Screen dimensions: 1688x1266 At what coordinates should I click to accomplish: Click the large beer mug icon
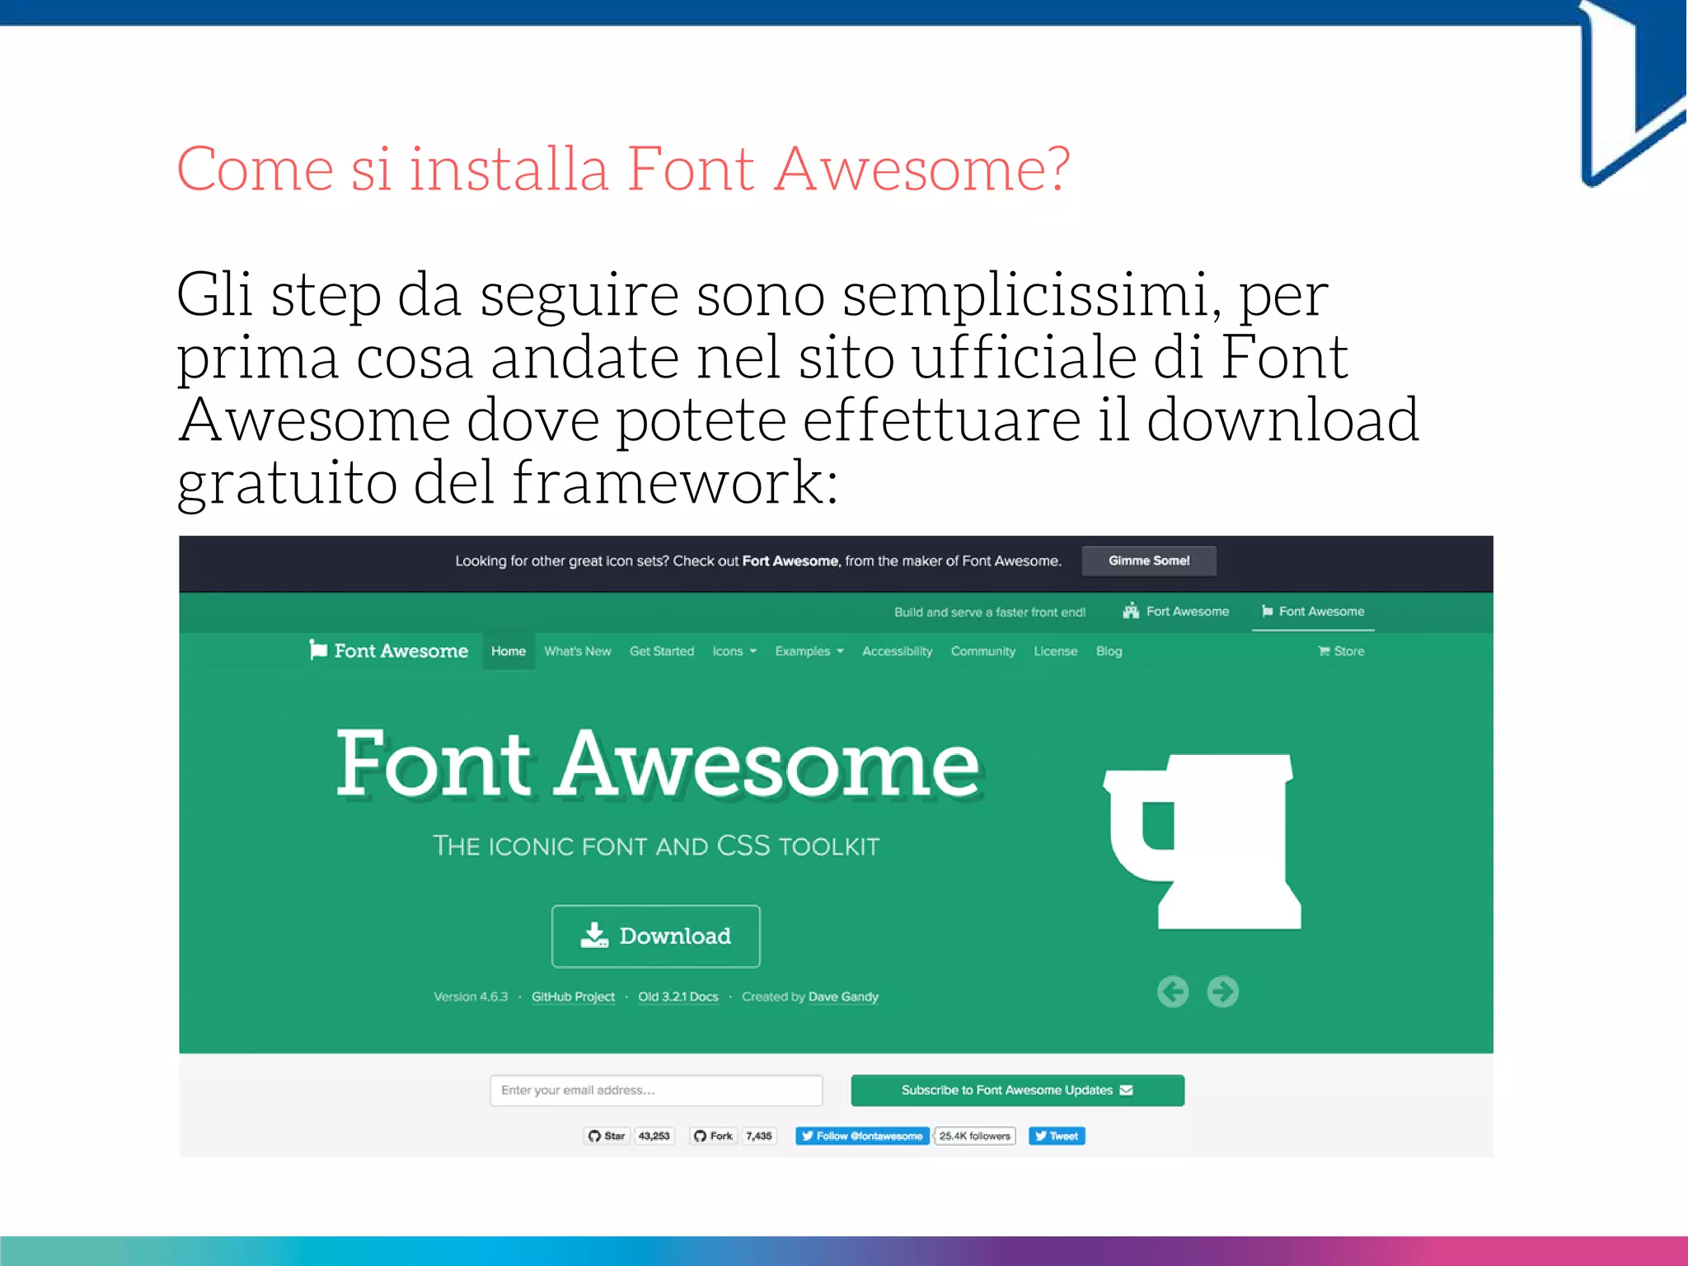[1203, 842]
